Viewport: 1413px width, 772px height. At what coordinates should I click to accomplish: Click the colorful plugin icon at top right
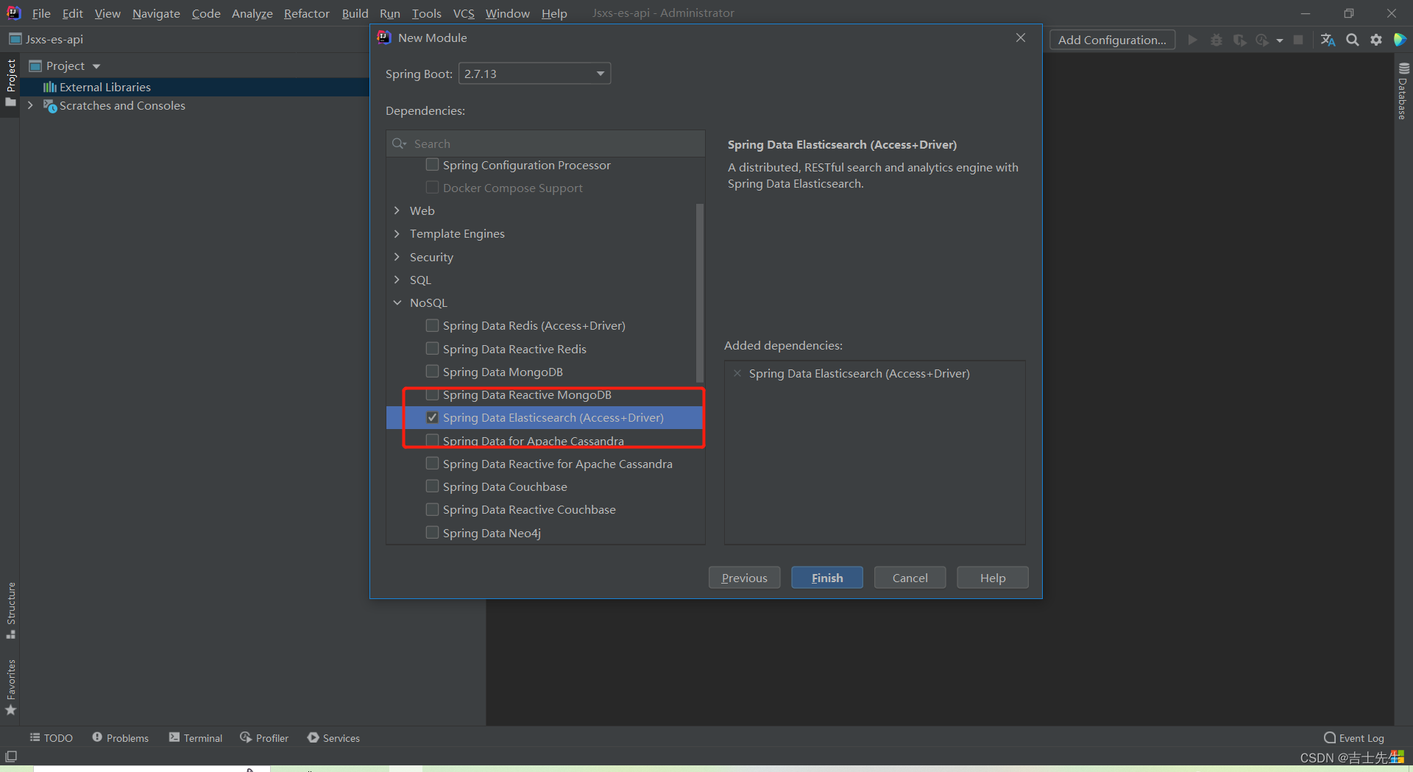point(1400,40)
